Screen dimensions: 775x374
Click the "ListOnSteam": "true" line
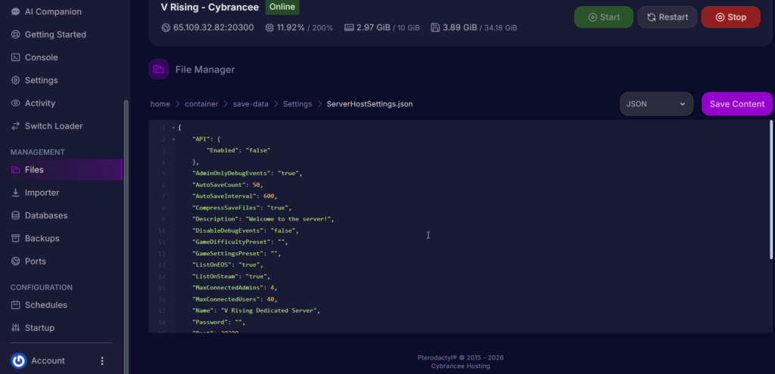(232, 277)
